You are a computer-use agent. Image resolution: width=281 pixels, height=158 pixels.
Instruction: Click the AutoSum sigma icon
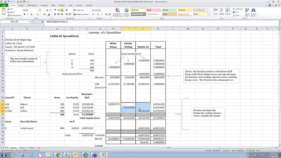pos(234,9)
